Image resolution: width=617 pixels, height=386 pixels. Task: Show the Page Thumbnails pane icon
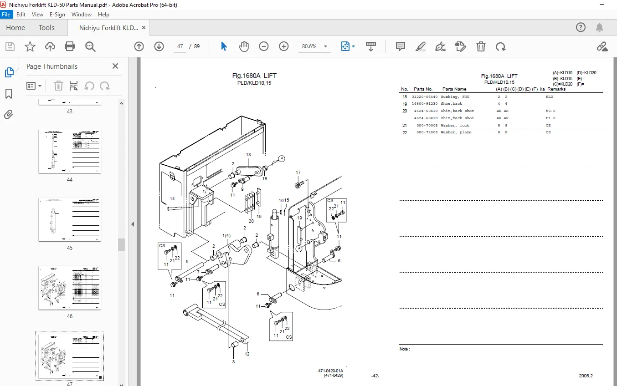[9, 72]
